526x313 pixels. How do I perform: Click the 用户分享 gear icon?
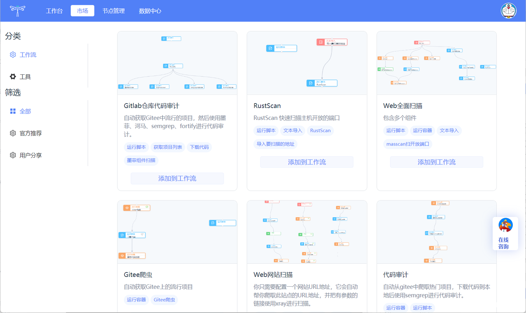click(13, 155)
